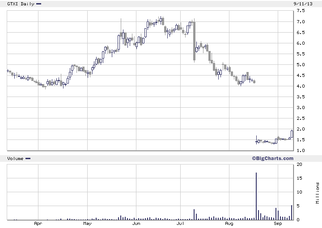Click the 5.5 price axis label
The width and height of the screenshot is (322, 228).
pos(301,54)
